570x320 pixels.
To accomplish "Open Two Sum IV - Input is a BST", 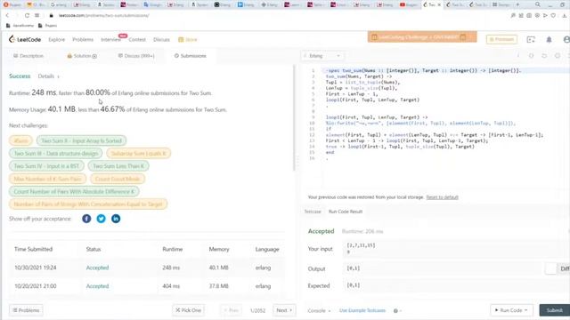I will 46,166.
